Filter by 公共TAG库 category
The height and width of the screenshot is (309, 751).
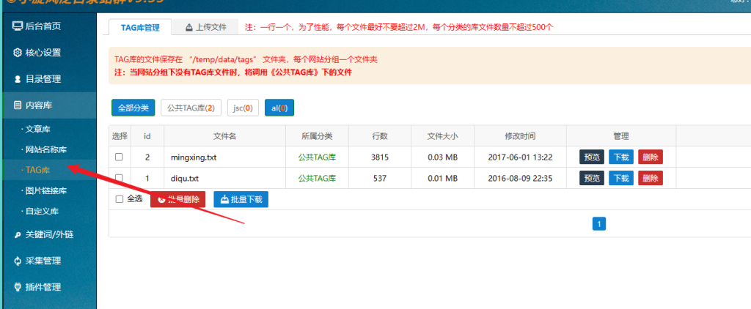pos(190,108)
